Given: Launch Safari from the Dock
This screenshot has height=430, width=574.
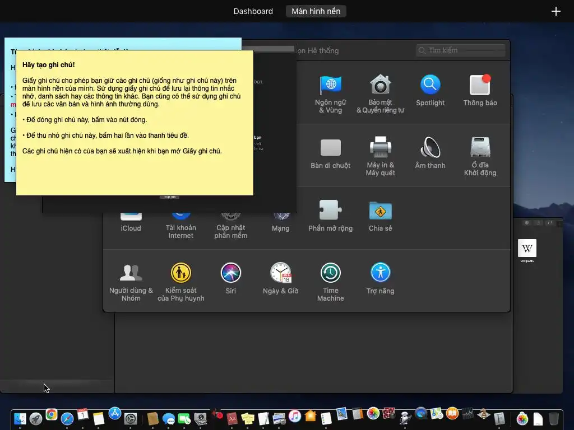Looking at the screenshot, I should (x=67, y=418).
